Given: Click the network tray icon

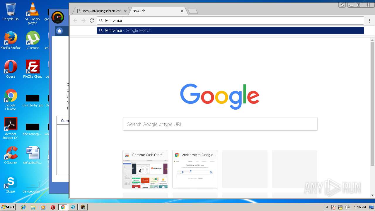Looking at the screenshot, I should 340,207.
